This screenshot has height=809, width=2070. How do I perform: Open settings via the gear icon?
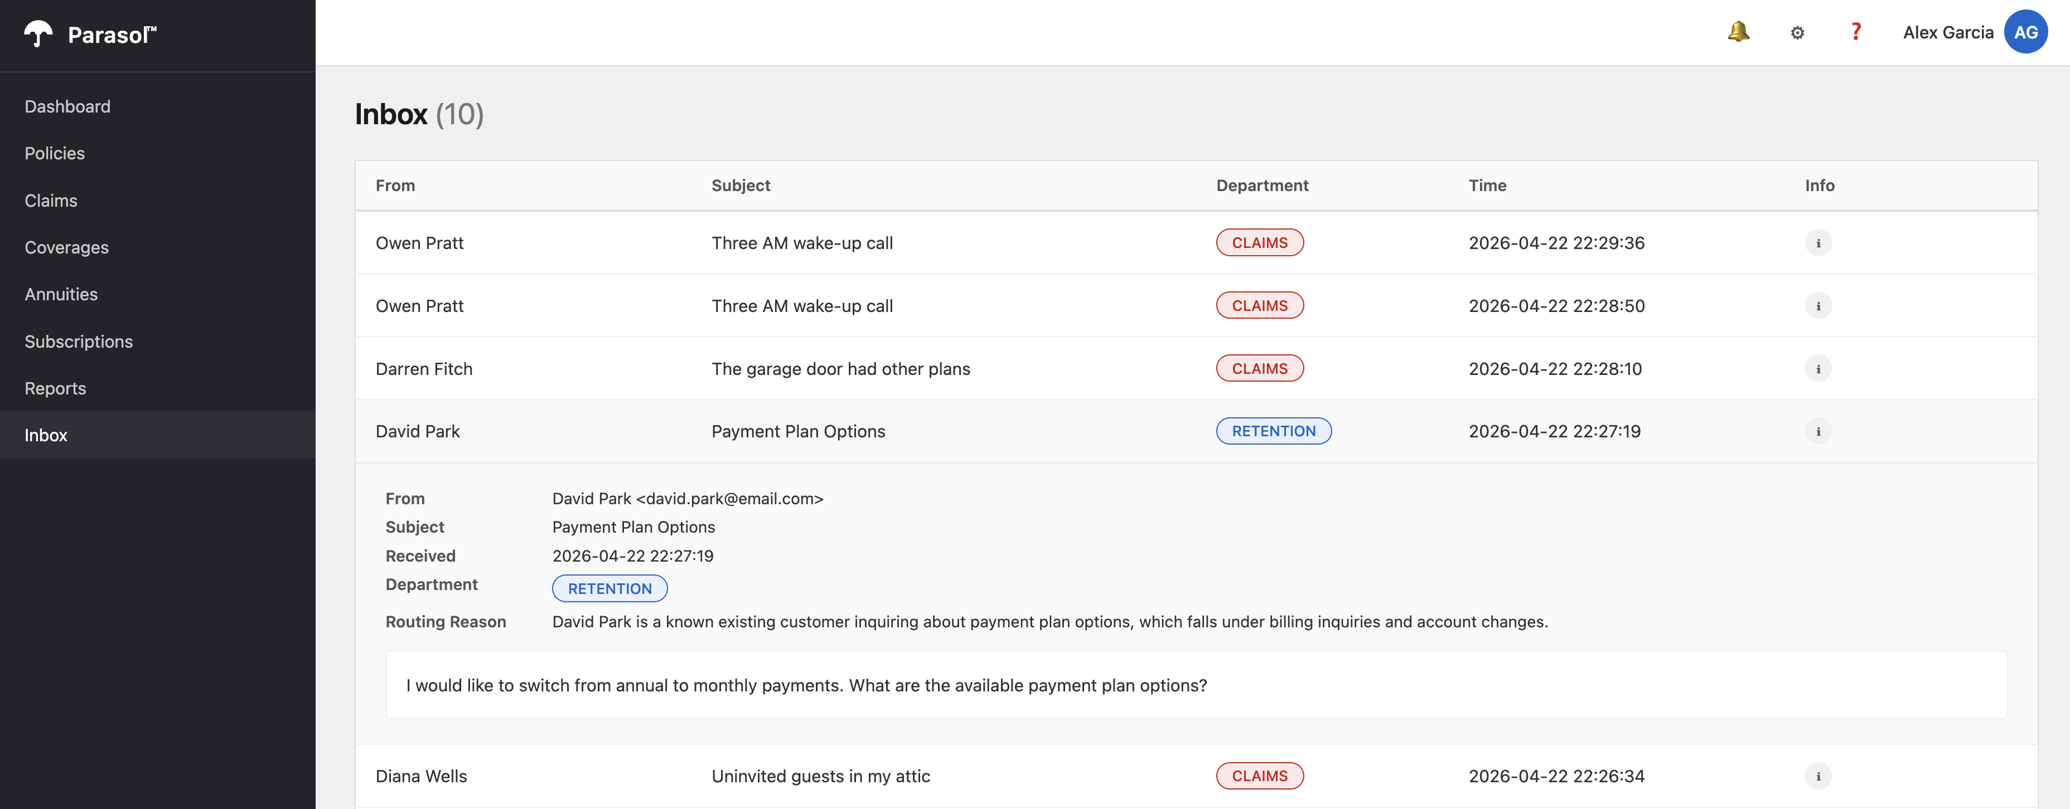point(1798,33)
